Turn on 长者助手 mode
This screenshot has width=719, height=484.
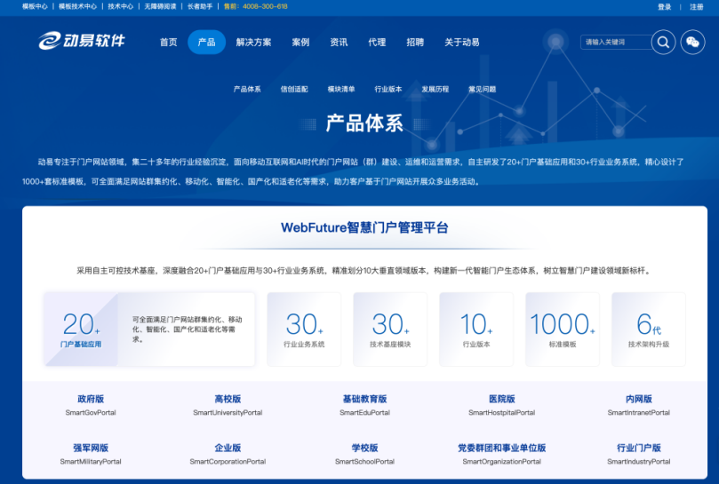(x=201, y=6)
